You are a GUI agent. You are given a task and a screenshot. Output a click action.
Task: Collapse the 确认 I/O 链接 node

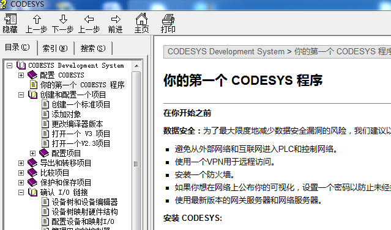pyautogui.click(x=21, y=192)
